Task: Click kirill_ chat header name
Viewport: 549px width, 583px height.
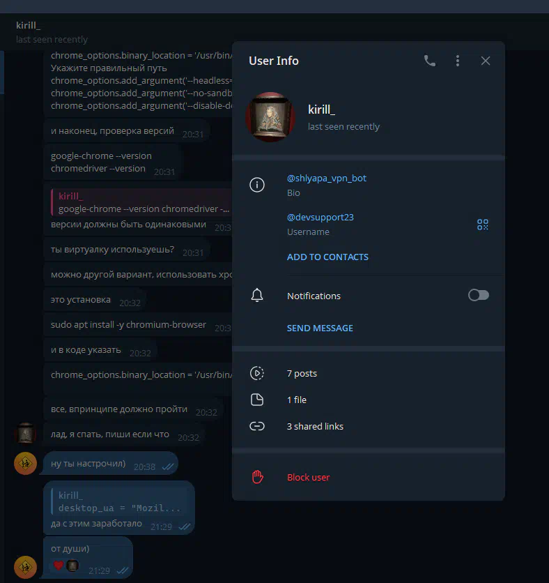Action: [x=29, y=25]
